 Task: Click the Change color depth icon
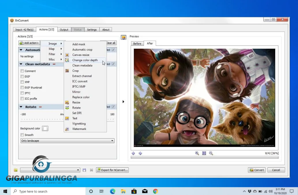coord(67,60)
